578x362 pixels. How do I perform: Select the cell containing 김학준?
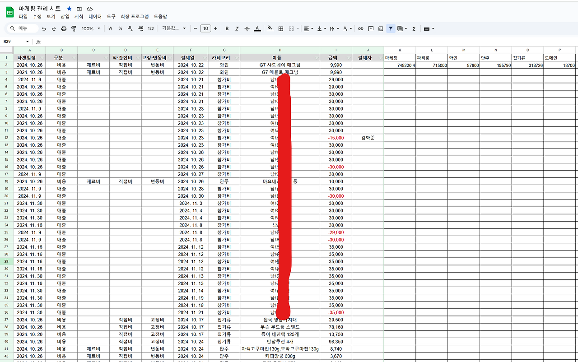368,138
